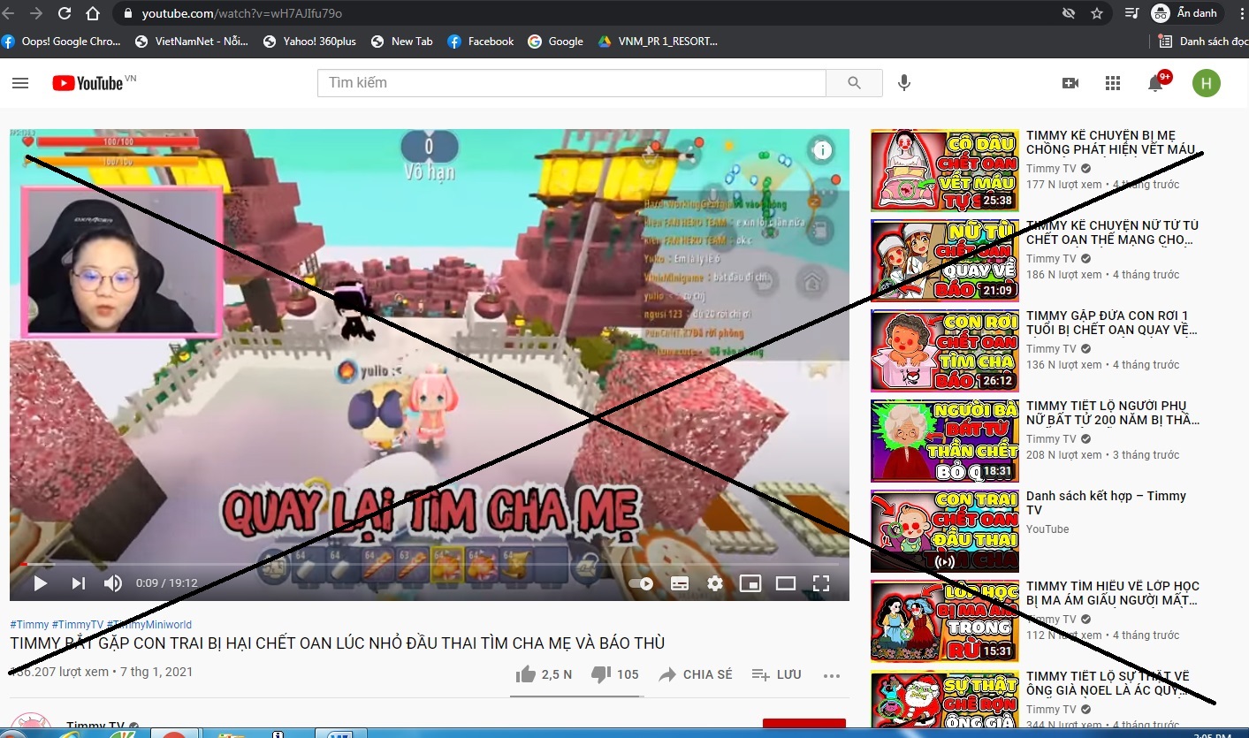Type in the Tìm kiếm search field

(571, 83)
